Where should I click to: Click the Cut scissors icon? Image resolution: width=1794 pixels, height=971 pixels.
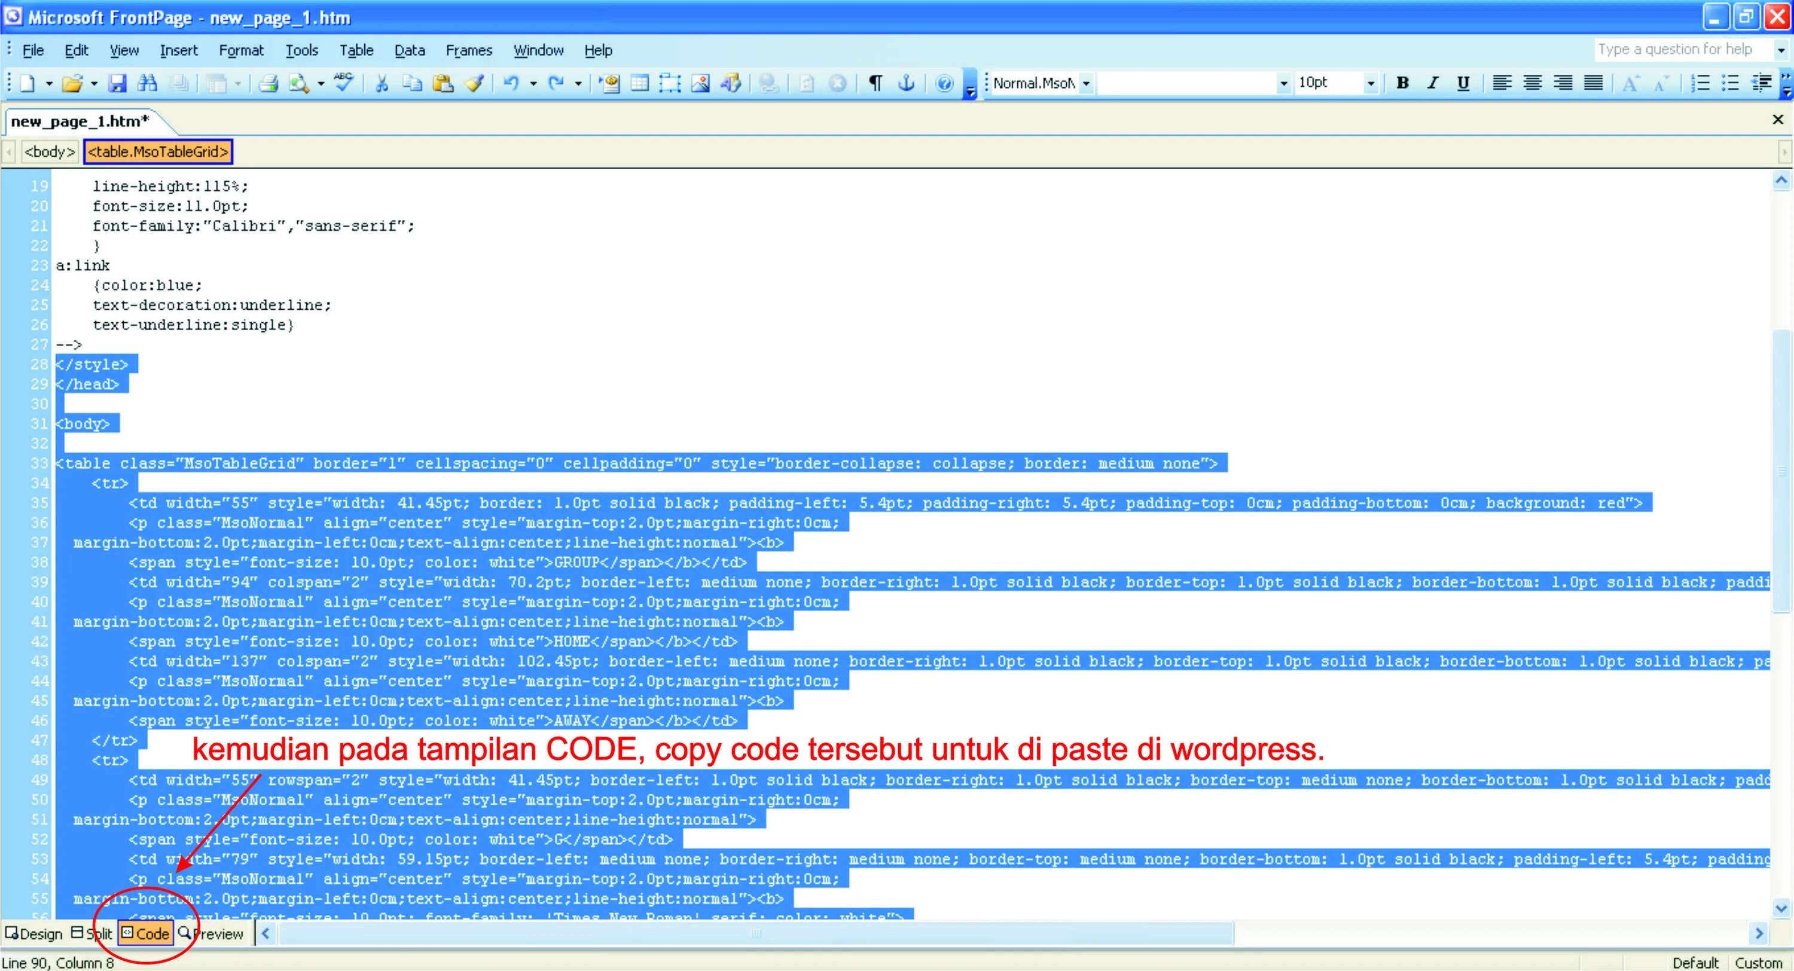382,84
